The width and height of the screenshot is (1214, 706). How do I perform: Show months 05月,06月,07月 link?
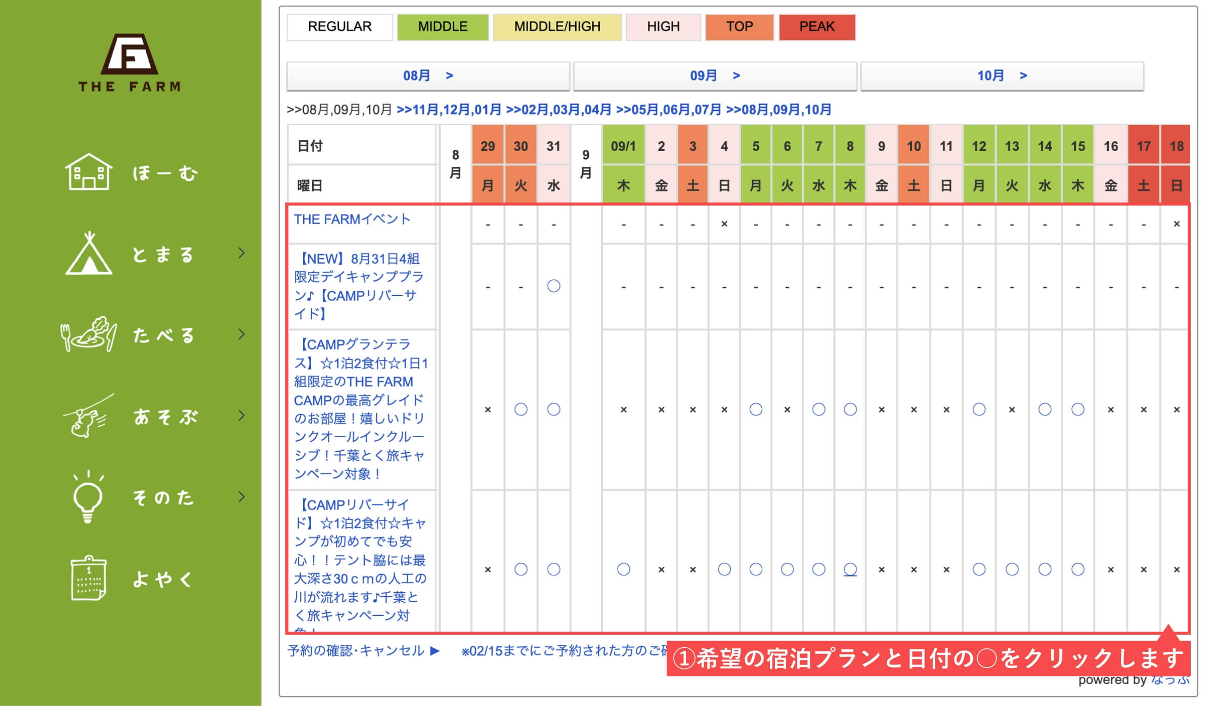pyautogui.click(x=668, y=110)
